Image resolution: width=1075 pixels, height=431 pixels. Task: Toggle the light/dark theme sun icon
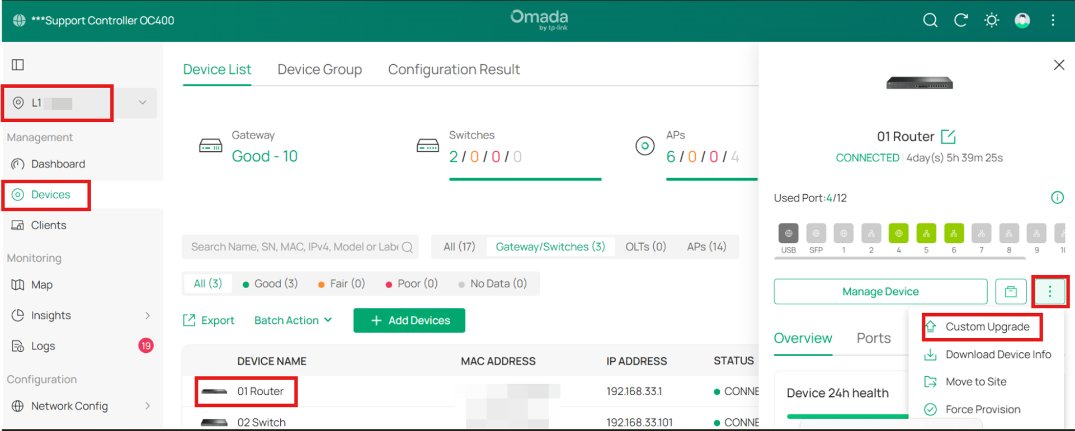coord(992,21)
